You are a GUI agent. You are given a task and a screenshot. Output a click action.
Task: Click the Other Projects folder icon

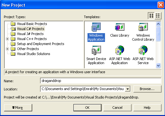(x=13, y=49)
